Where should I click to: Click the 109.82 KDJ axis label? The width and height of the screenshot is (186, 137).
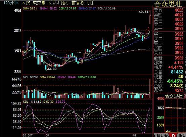tap(16, 104)
